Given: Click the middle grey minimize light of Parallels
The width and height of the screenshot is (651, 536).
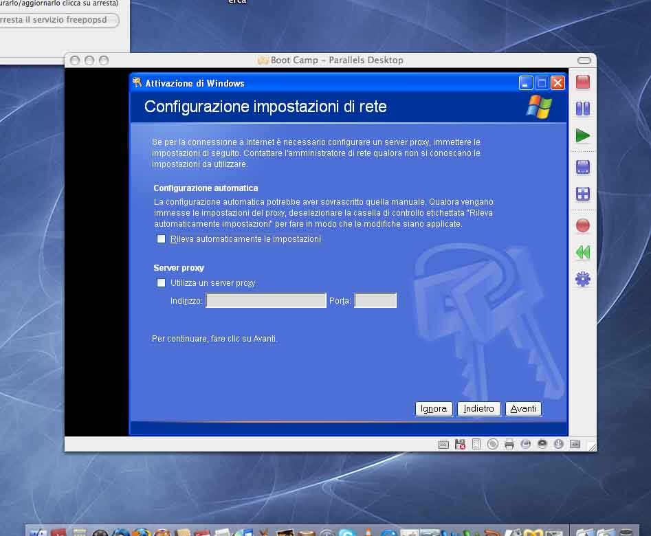Looking at the screenshot, I should pyautogui.click(x=89, y=60).
